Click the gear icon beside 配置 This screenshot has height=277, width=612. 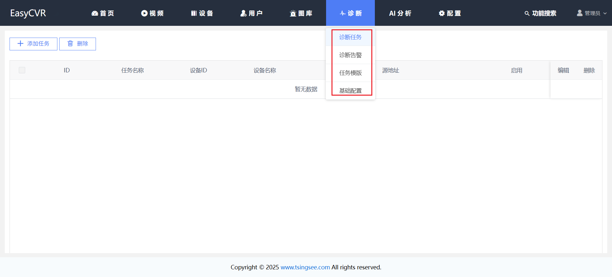[442, 13]
